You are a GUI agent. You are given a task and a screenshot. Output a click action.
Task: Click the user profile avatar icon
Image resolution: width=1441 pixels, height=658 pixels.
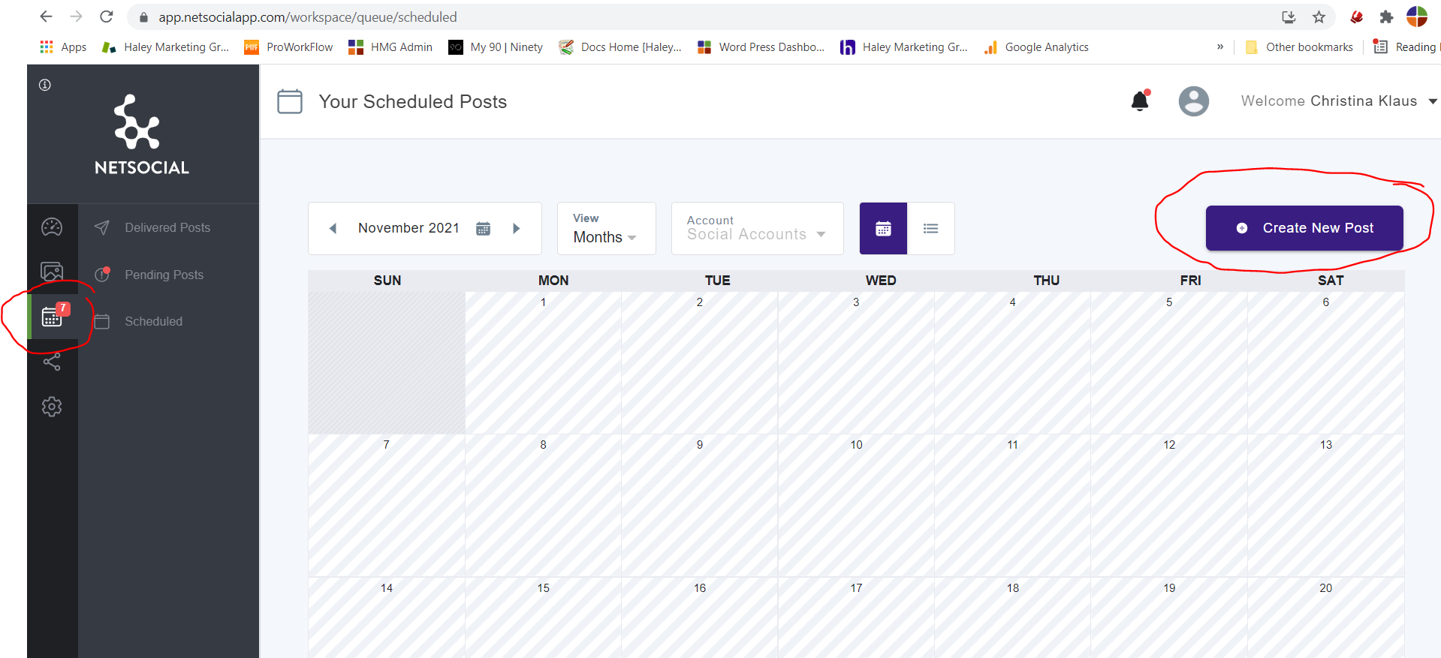click(x=1194, y=101)
